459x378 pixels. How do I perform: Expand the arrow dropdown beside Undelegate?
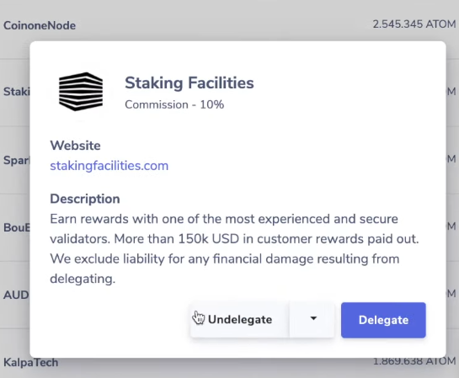[x=313, y=319]
